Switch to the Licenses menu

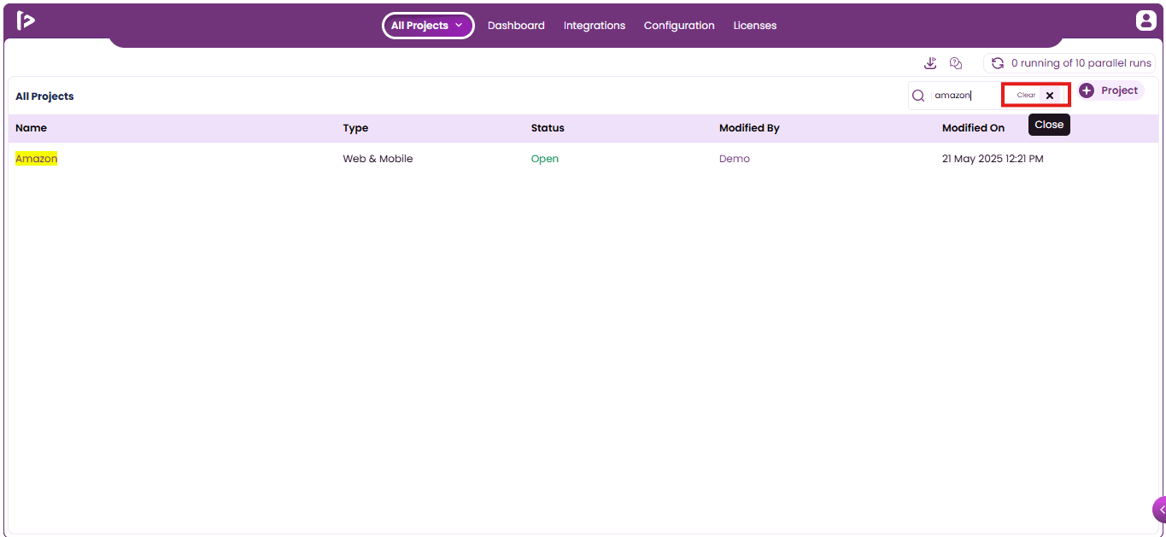(x=755, y=26)
